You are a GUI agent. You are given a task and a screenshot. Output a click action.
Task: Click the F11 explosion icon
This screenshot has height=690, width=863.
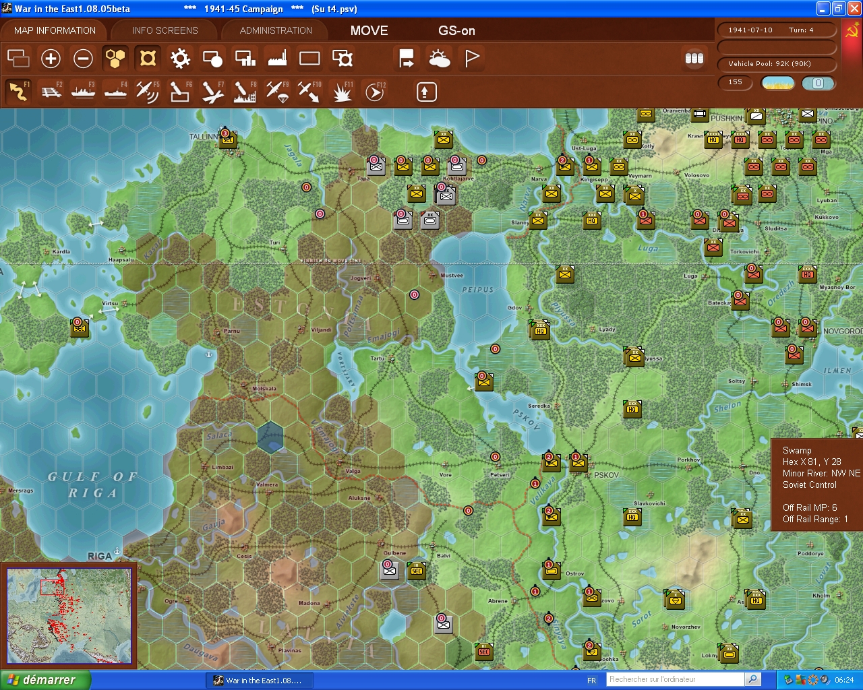click(343, 92)
